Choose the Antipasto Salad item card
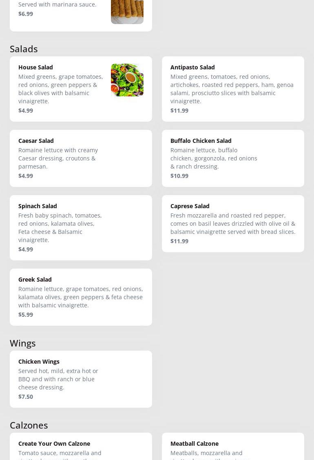Viewport: 314px width, 460px height. coord(233,89)
